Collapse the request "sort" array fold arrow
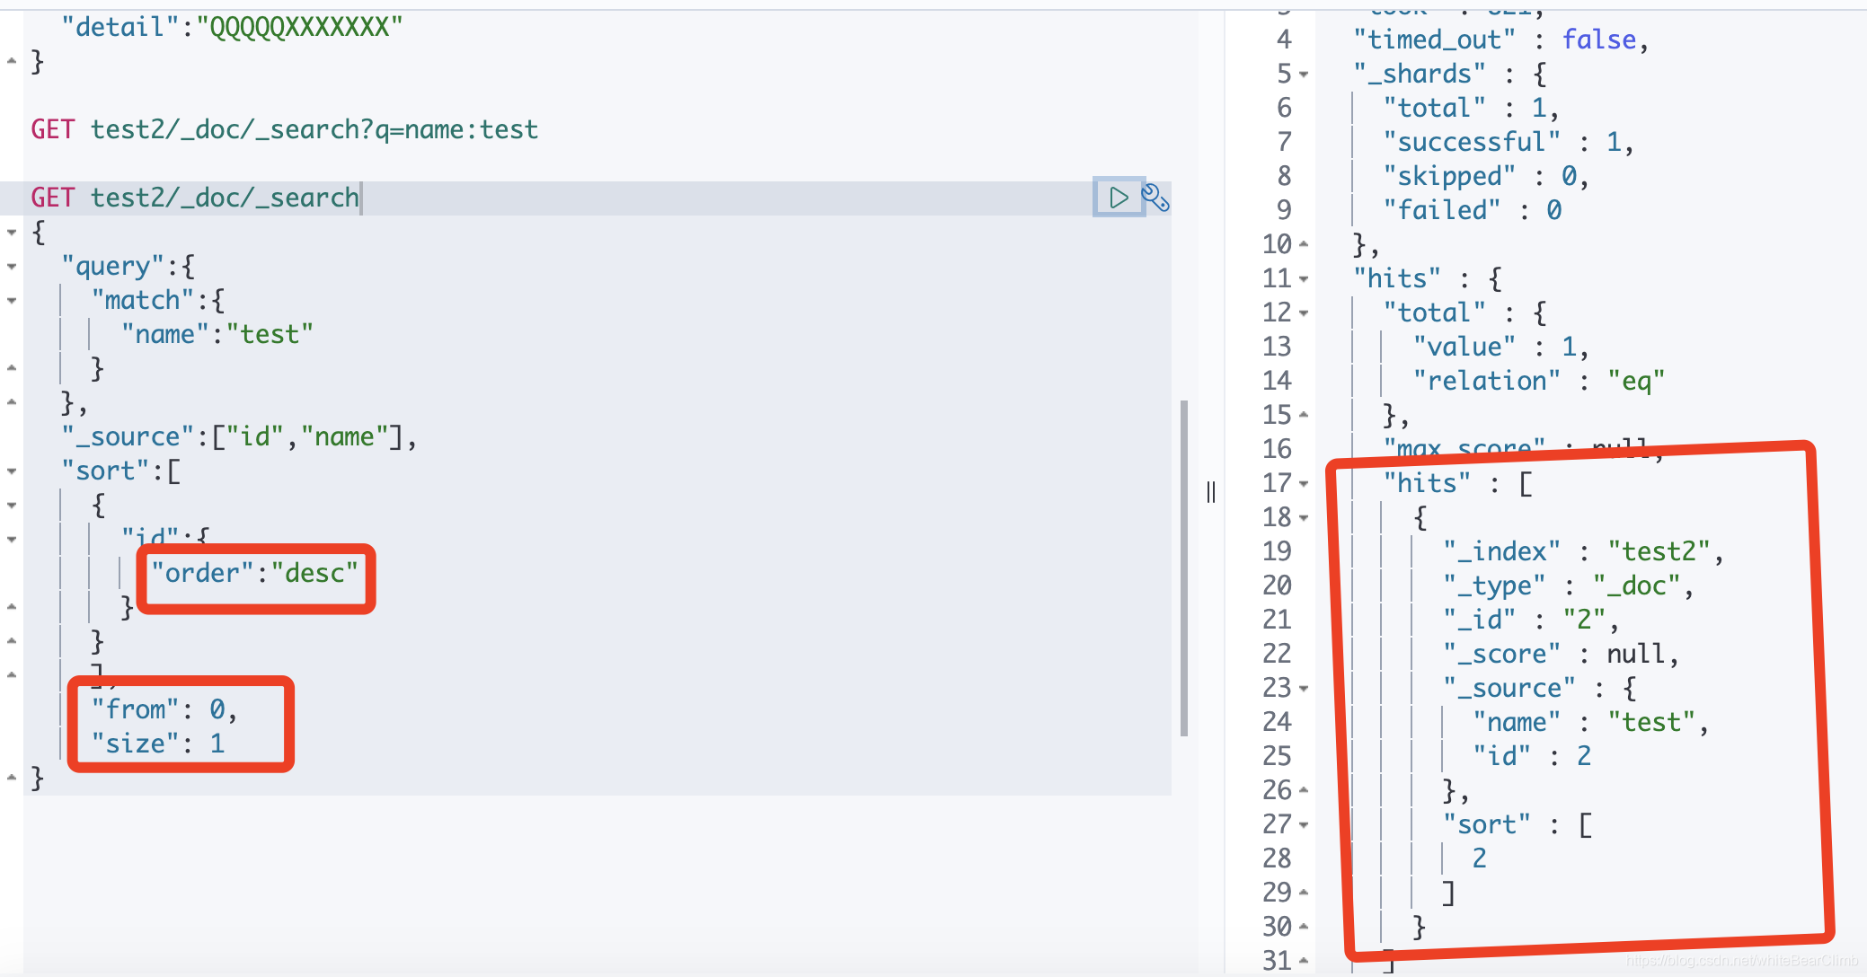Viewport: 1867px width, 977px height. point(12,471)
